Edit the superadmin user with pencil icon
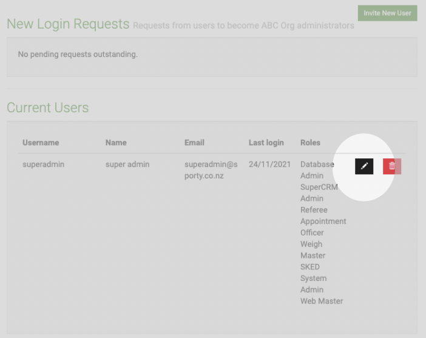The height and width of the screenshot is (338, 426). click(364, 166)
